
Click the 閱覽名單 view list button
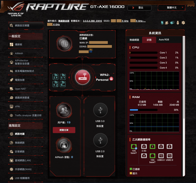point(64,130)
